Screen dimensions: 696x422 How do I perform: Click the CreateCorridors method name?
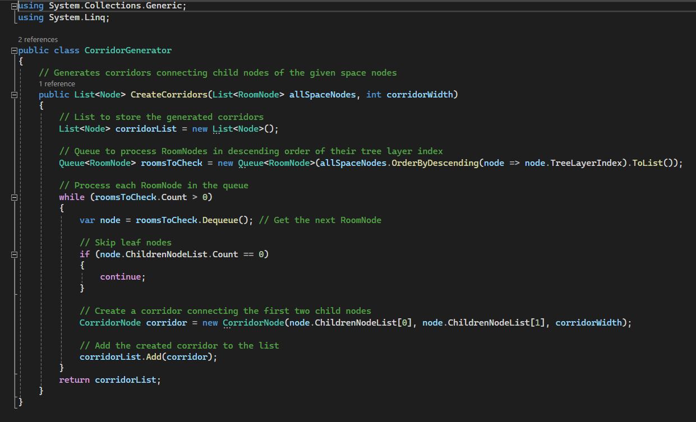pos(169,95)
